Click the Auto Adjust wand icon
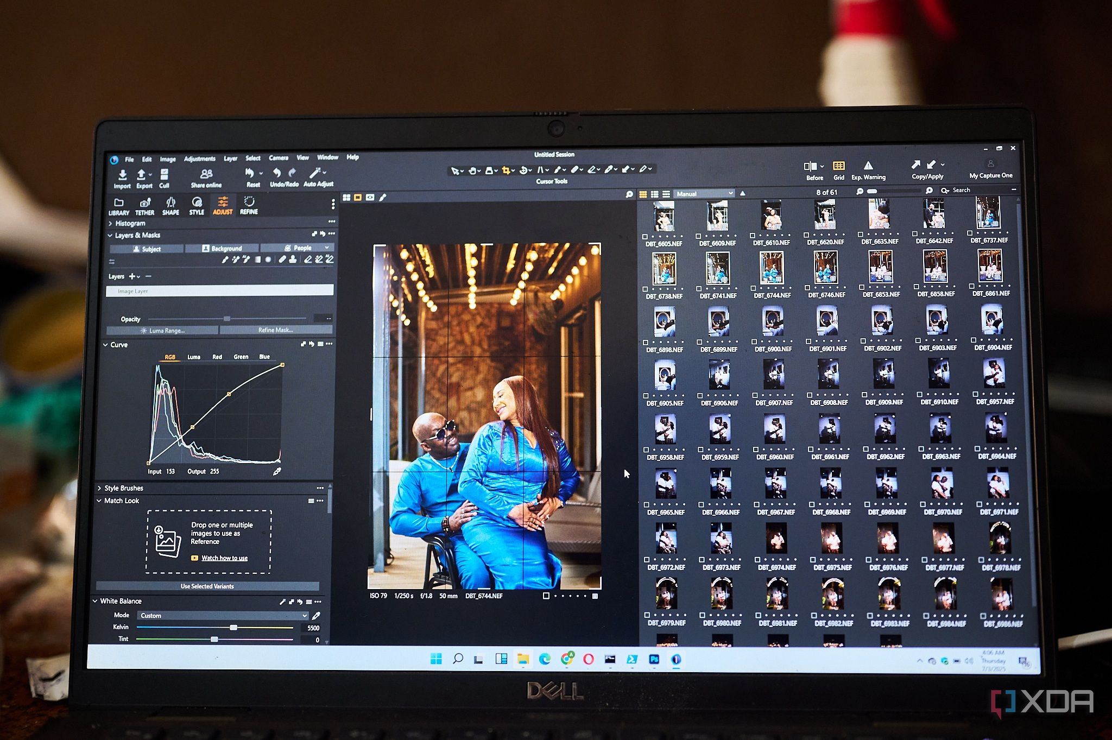Image resolution: width=1112 pixels, height=740 pixels. pos(315,173)
